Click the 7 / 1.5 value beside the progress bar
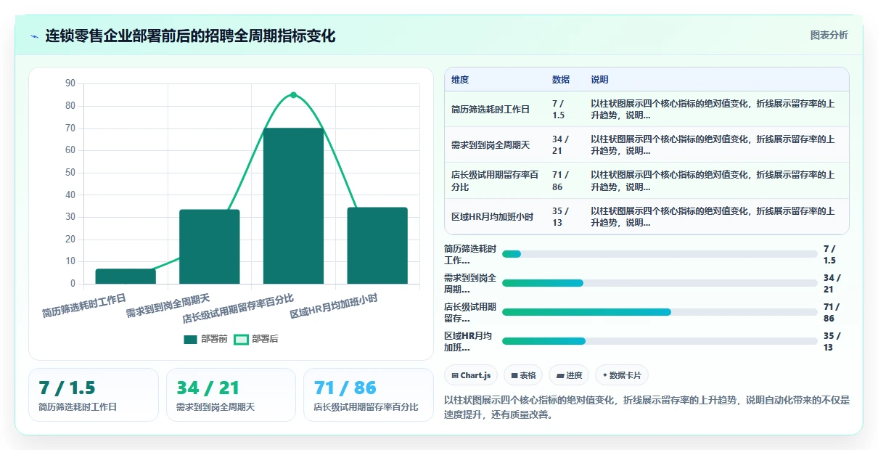878x450 pixels. (830, 254)
